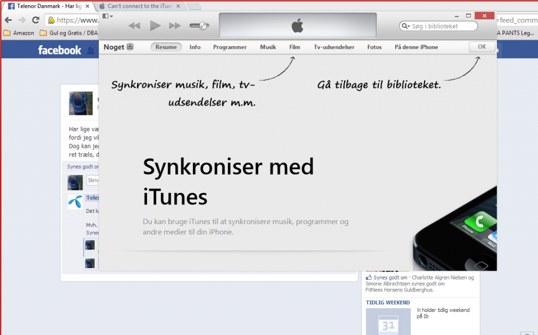Image resolution: width=538 pixels, height=335 pixels.
Task: Click the Facebook comment input field 'Skriv'
Action: pyautogui.click(x=92, y=180)
